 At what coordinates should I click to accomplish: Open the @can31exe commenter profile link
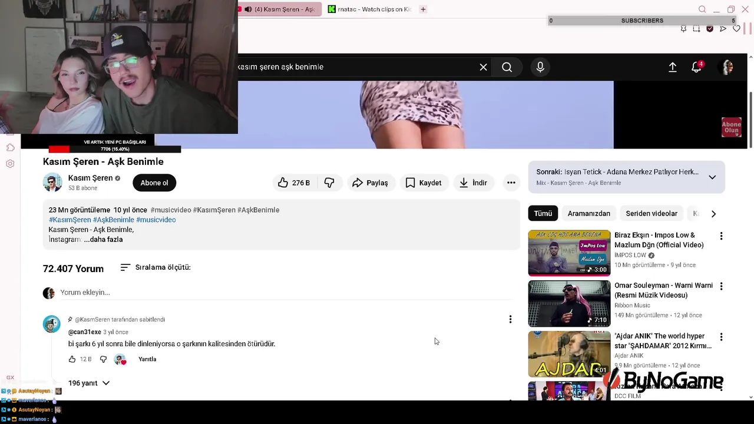coord(85,332)
